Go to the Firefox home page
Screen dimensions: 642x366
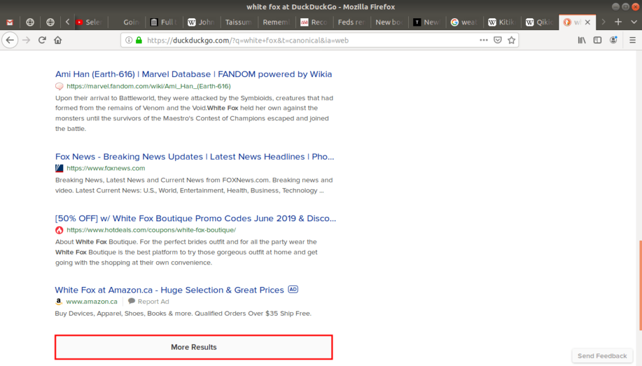pyautogui.click(x=58, y=40)
